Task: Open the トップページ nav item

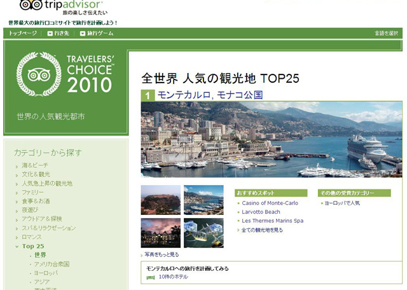Action: click(23, 33)
